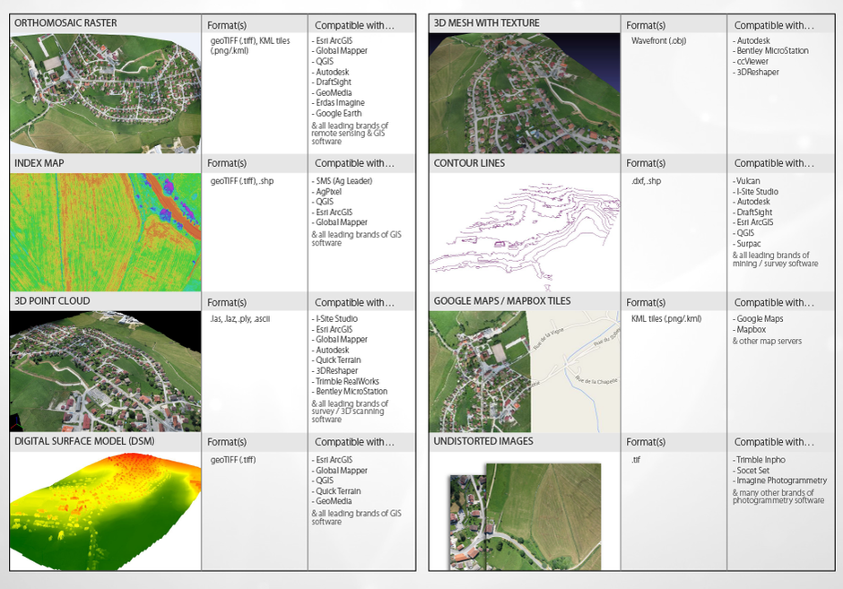
Task: Click Trimble RealWorks in point cloud list
Action: tap(347, 381)
